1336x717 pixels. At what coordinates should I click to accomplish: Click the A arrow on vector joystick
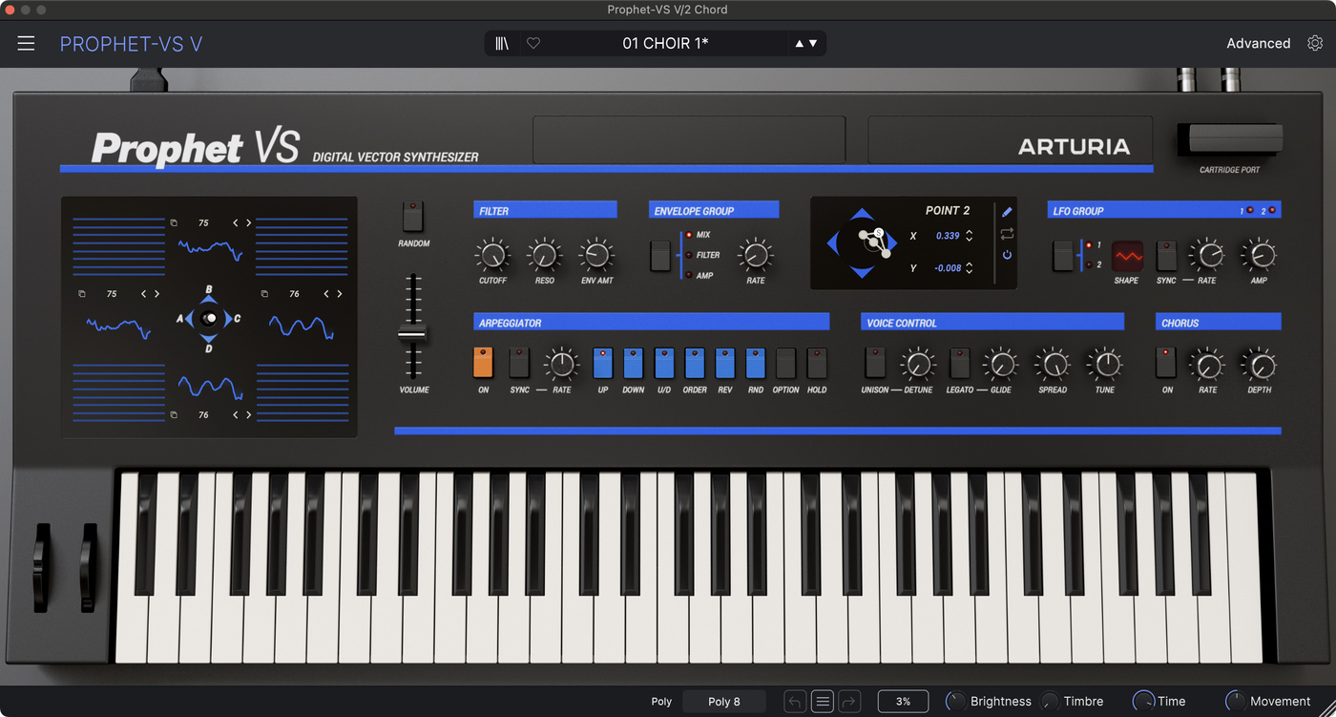click(x=190, y=319)
